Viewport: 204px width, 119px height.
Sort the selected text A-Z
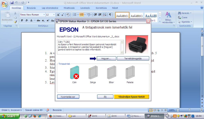tap(105, 14)
